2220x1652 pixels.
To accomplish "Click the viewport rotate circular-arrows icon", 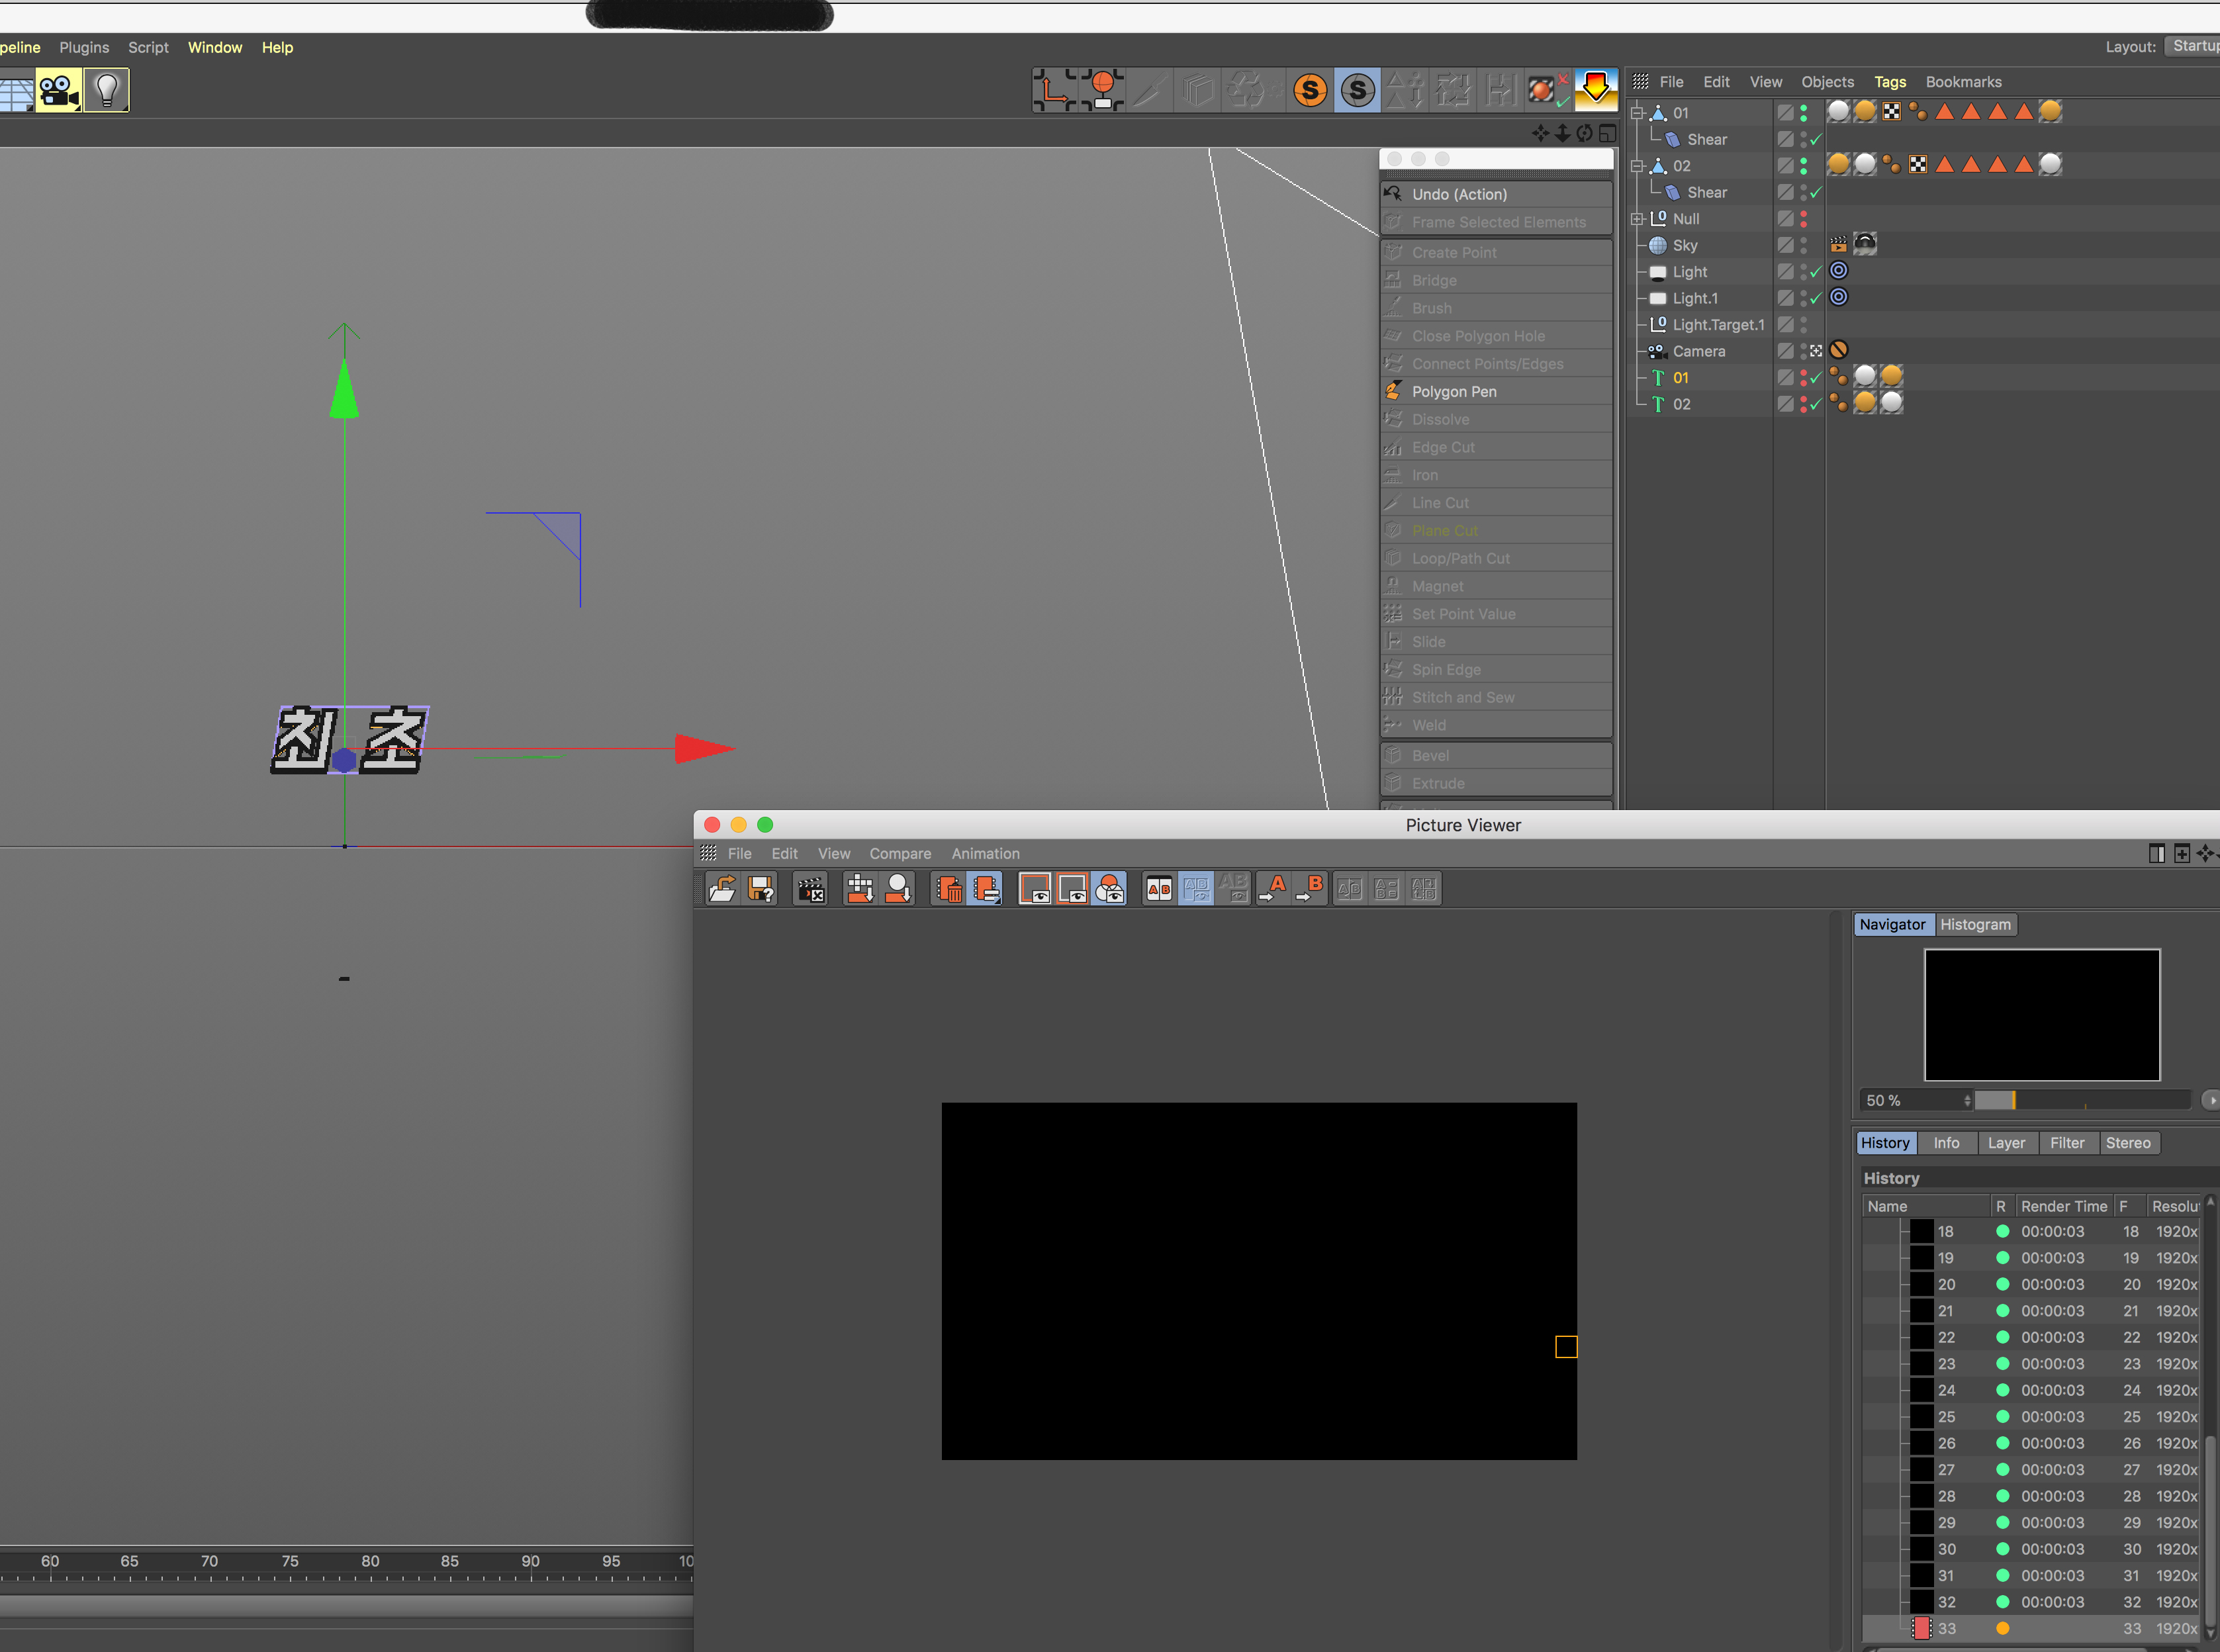I will (x=1585, y=133).
